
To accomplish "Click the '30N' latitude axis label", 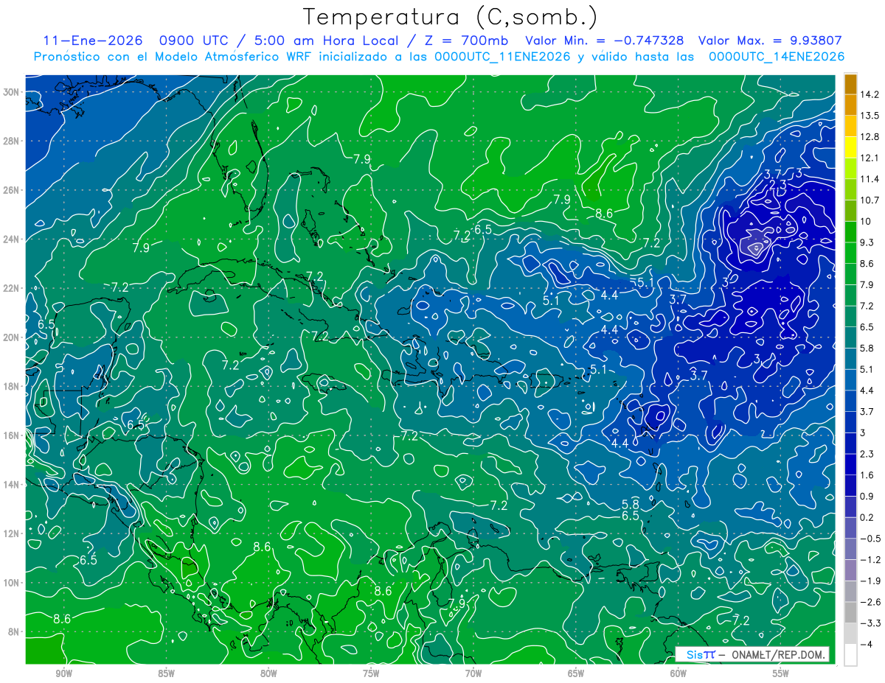I will coord(11,92).
